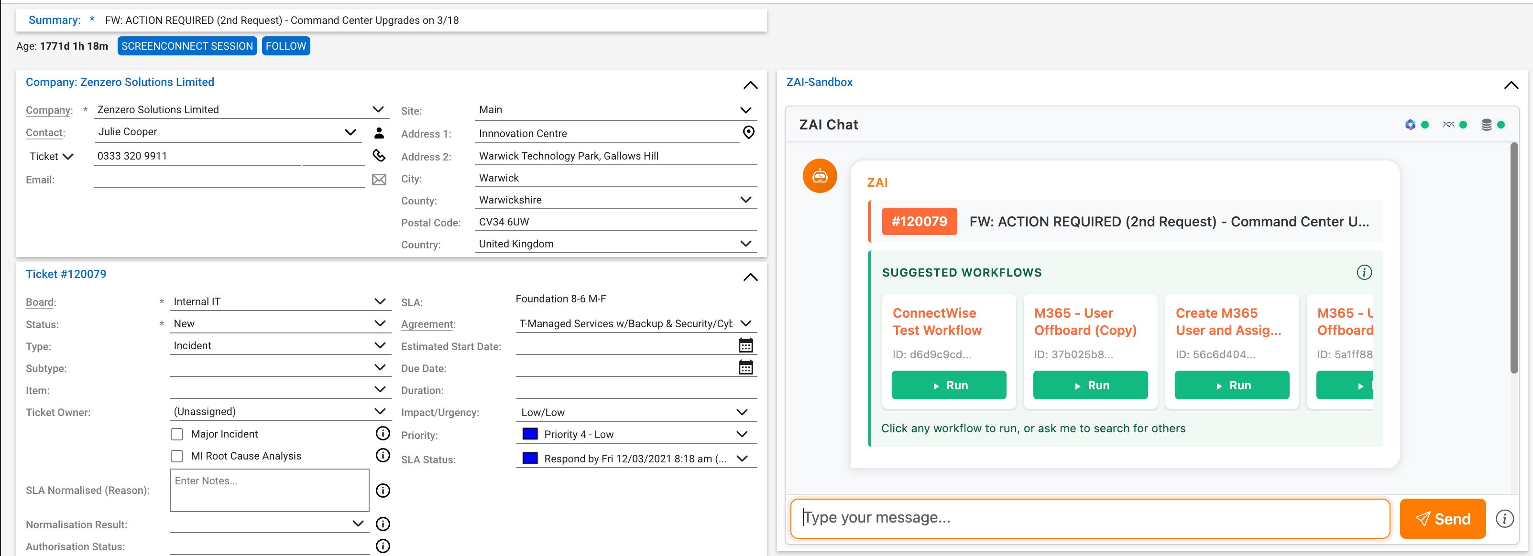Open the Item dropdown
This screenshot has width=1533, height=556.
[x=380, y=389]
